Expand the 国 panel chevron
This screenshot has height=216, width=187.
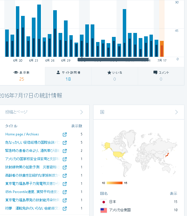tap(176, 112)
